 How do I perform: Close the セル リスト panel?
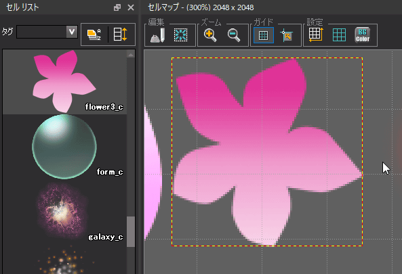[131, 7]
